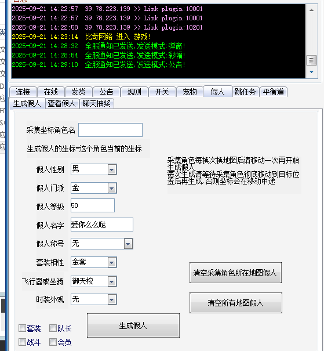
Task: Open the 假人称号 dropdown
Action: coord(128,244)
